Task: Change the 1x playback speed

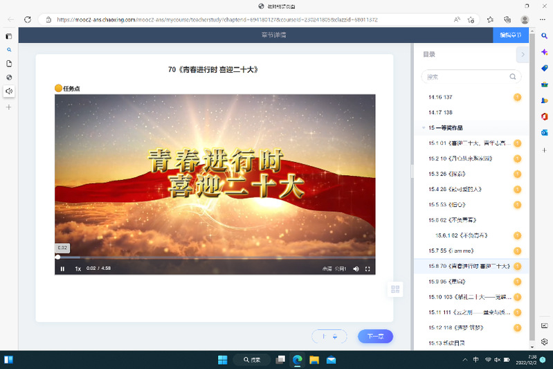Action: coord(78,269)
